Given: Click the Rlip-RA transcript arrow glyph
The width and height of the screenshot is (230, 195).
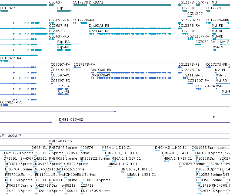Looking at the screenshot, I should 64,44.
